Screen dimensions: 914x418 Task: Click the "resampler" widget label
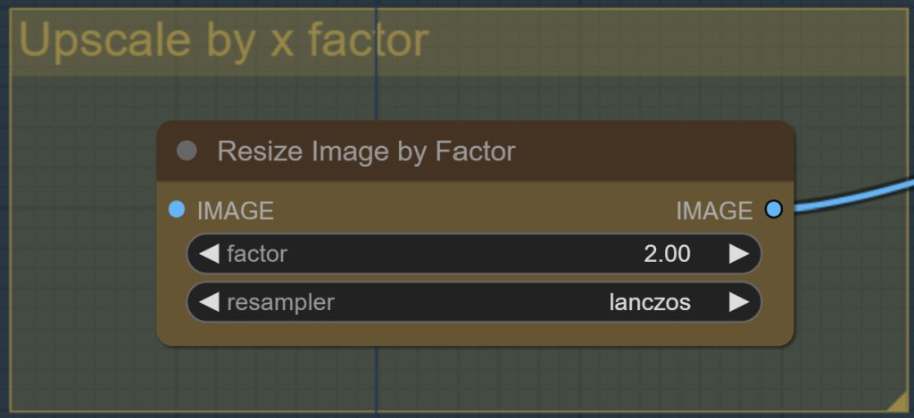tap(280, 302)
